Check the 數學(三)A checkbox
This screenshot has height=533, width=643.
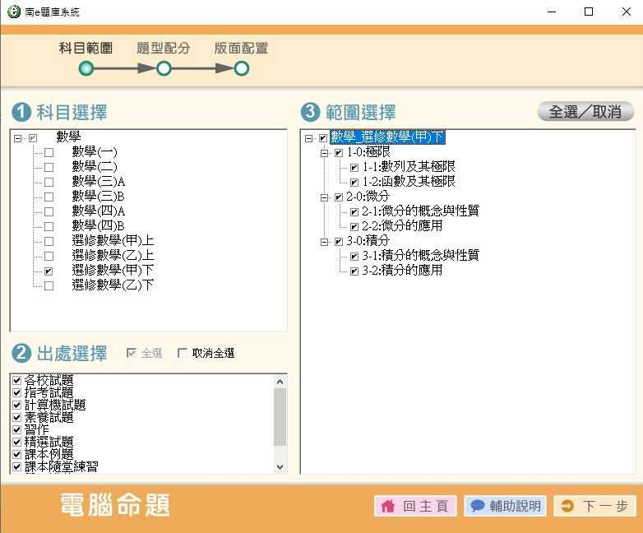point(49,182)
